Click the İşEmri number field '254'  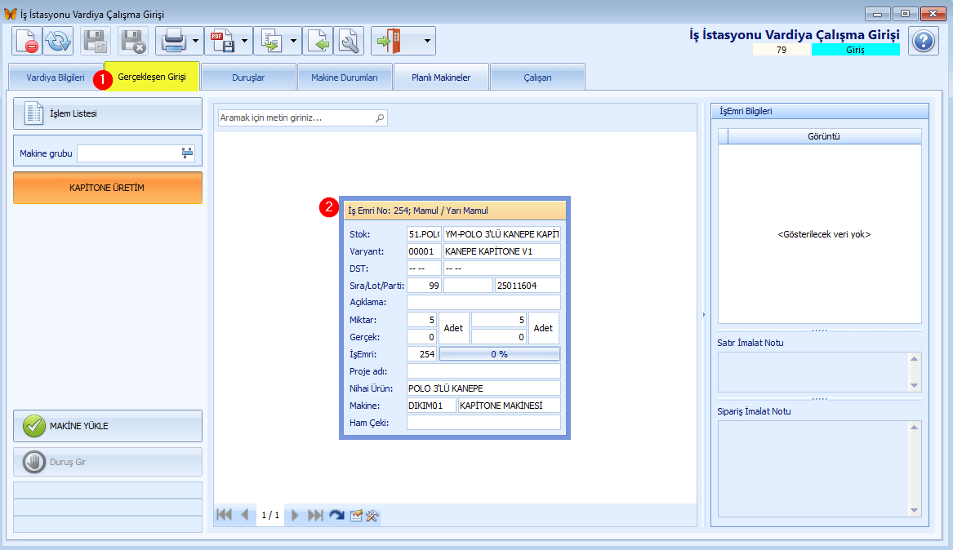[422, 354]
